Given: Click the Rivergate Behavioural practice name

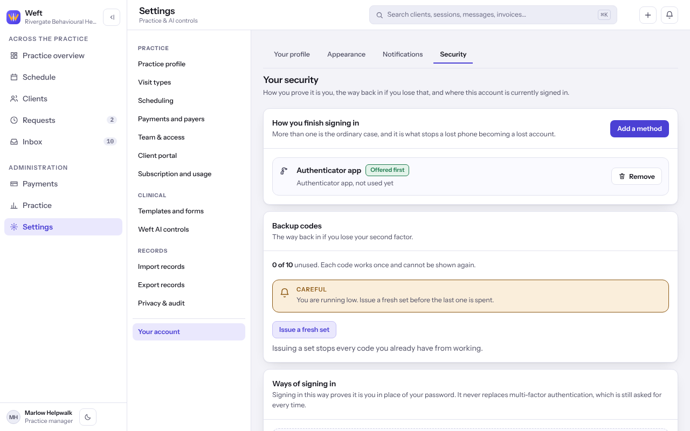Looking at the screenshot, I should click(x=60, y=22).
